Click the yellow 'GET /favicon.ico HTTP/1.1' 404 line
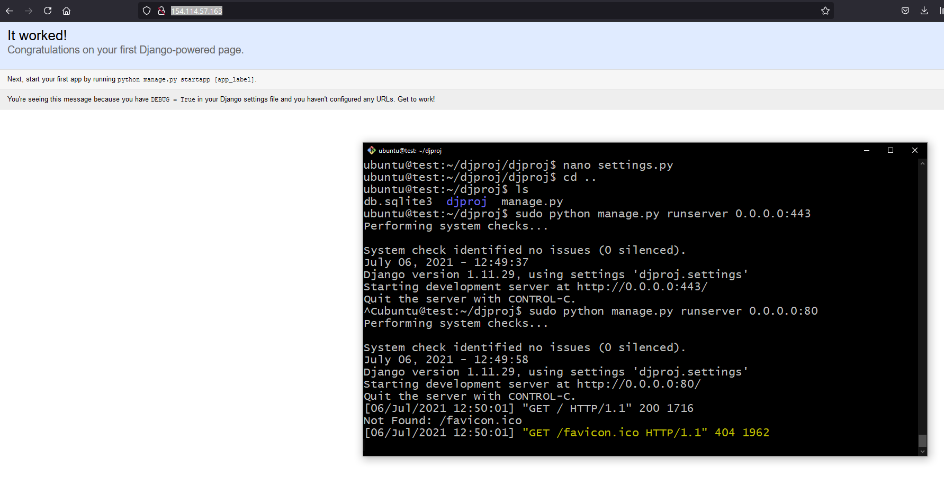The height and width of the screenshot is (495, 944). pos(567,433)
